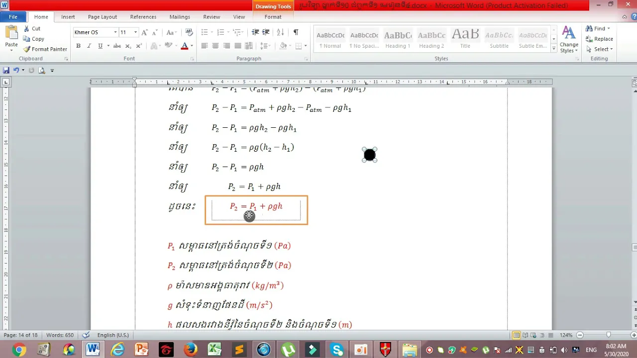Screen dimensions: 637x358
Task: Click the Text Effects icon
Action: click(153, 46)
